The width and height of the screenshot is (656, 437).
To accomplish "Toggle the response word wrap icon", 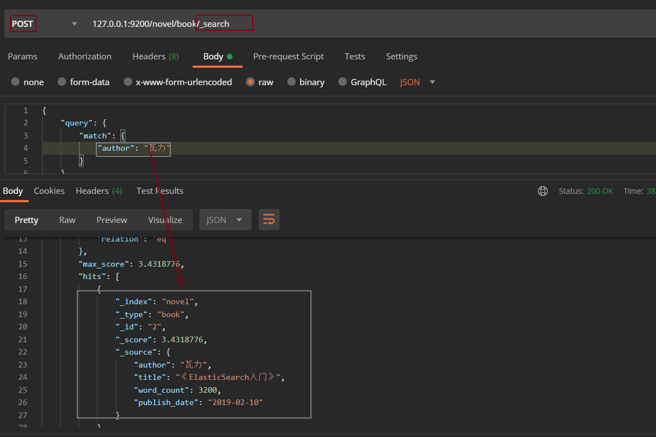I will coord(269,220).
